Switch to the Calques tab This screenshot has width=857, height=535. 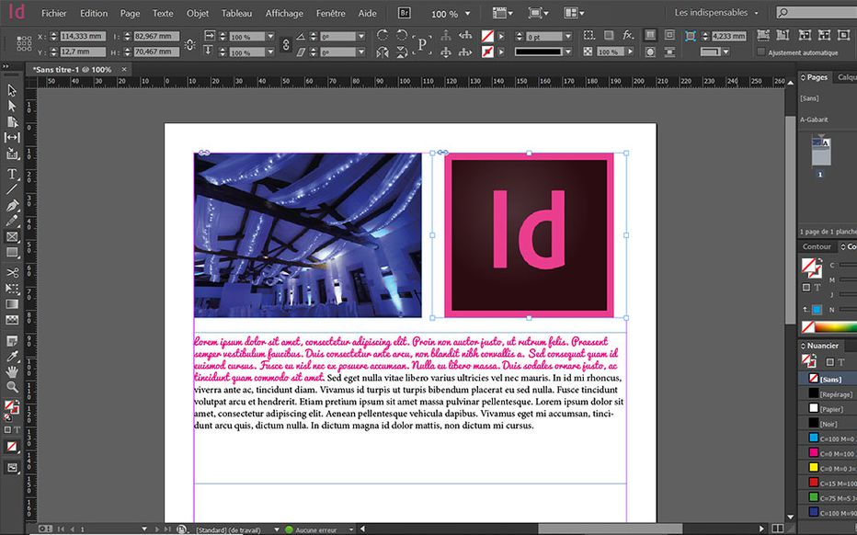847,77
